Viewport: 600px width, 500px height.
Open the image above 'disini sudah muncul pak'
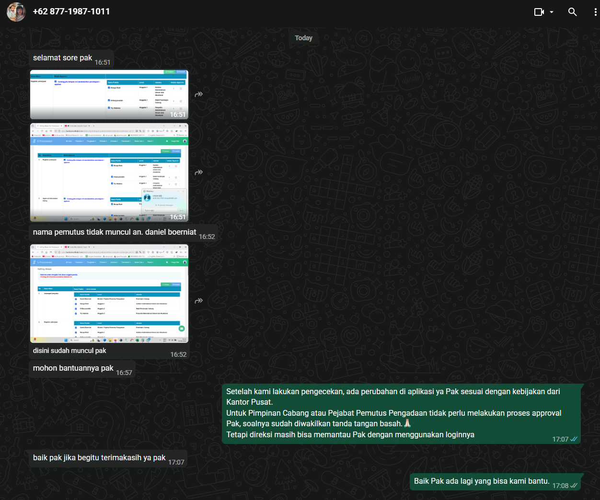tap(109, 294)
